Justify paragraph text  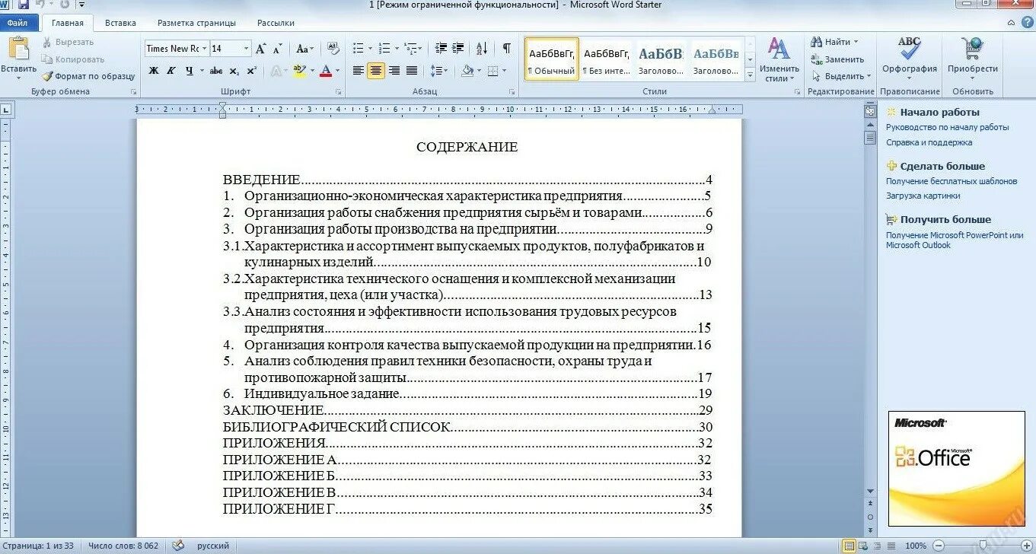click(x=412, y=71)
